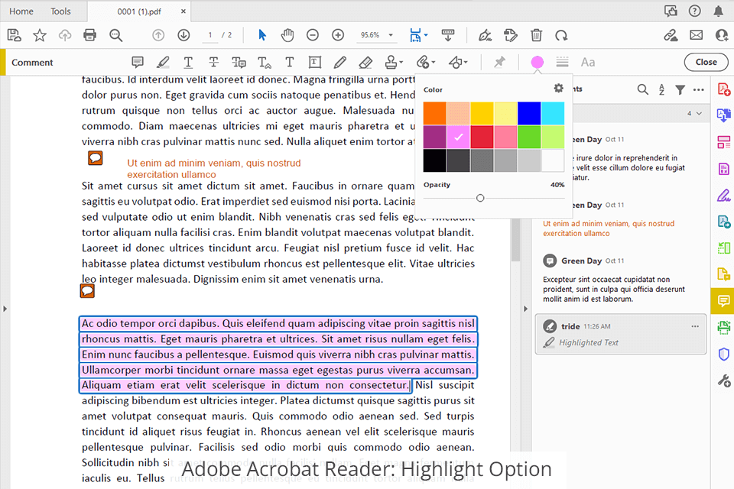This screenshot has height=489, width=734.
Task: Select the Insert text at cursor tool
Action: (x=265, y=62)
